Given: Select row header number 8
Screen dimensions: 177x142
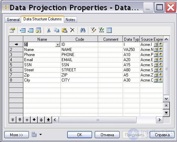Looking at the screenshot, I should point(16,80).
